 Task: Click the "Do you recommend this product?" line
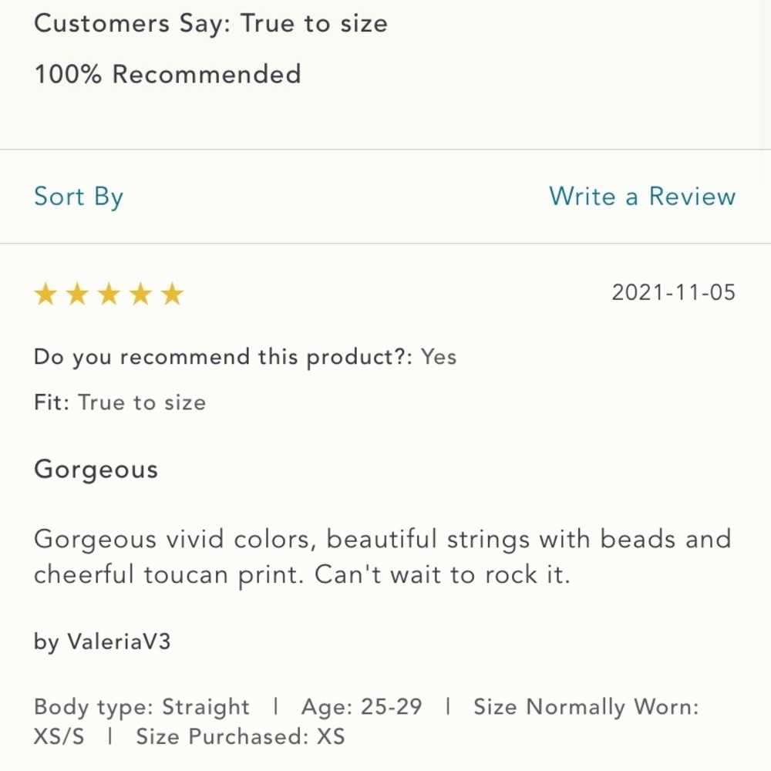(x=224, y=358)
